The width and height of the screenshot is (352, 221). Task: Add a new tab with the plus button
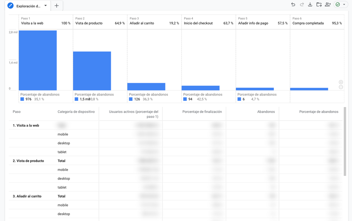[57, 6]
